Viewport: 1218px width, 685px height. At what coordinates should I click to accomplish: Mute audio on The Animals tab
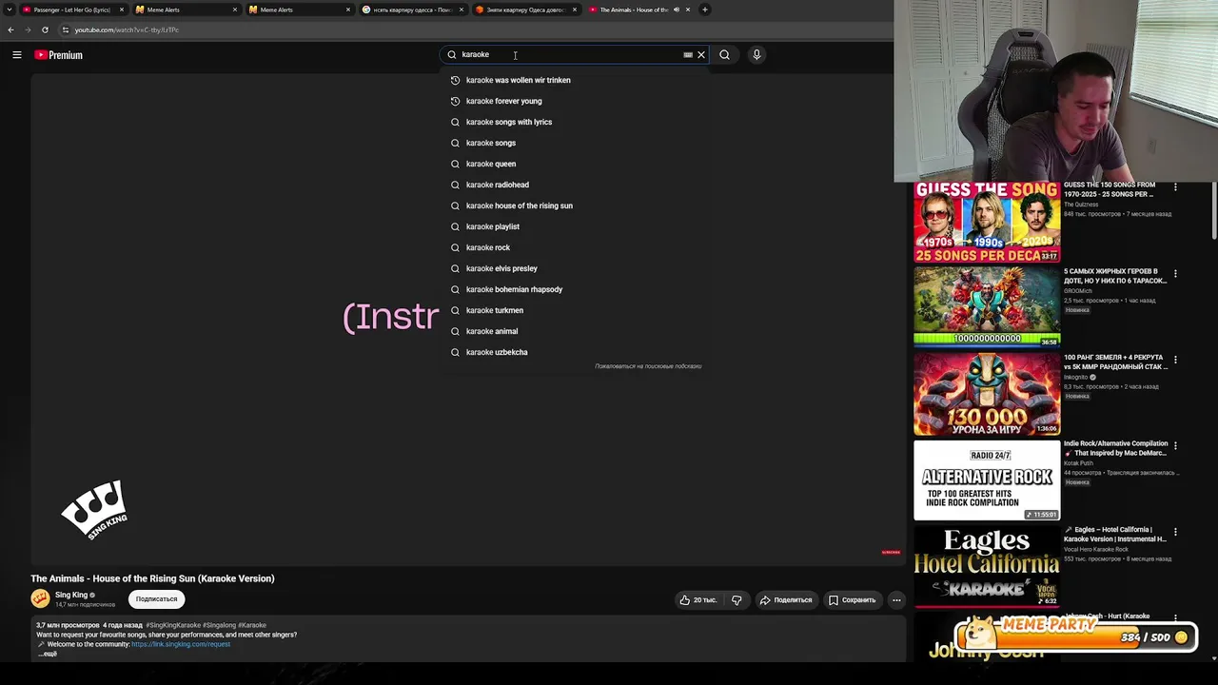pyautogui.click(x=677, y=10)
